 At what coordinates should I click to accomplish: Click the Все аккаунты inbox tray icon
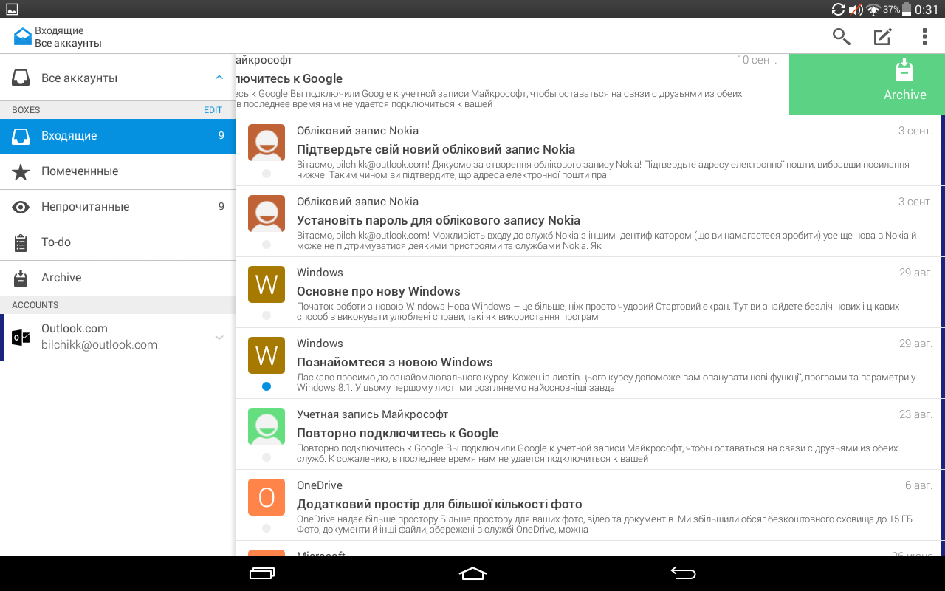pos(21,78)
